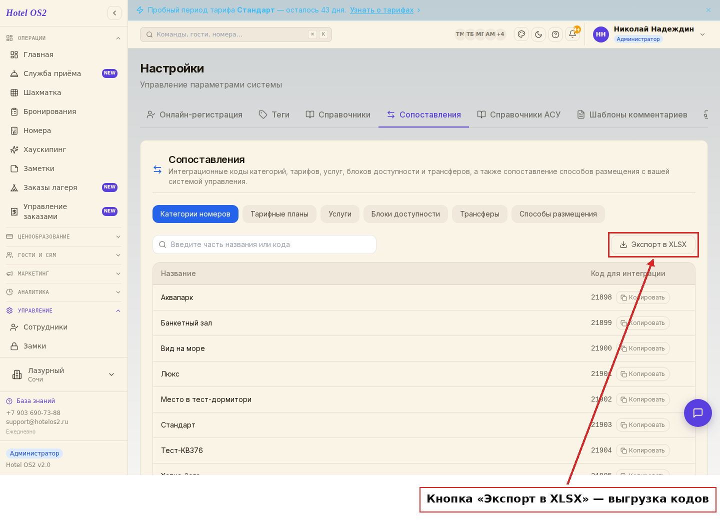Copy the code for Вид на море
The height and width of the screenshot is (524, 720).
point(642,348)
